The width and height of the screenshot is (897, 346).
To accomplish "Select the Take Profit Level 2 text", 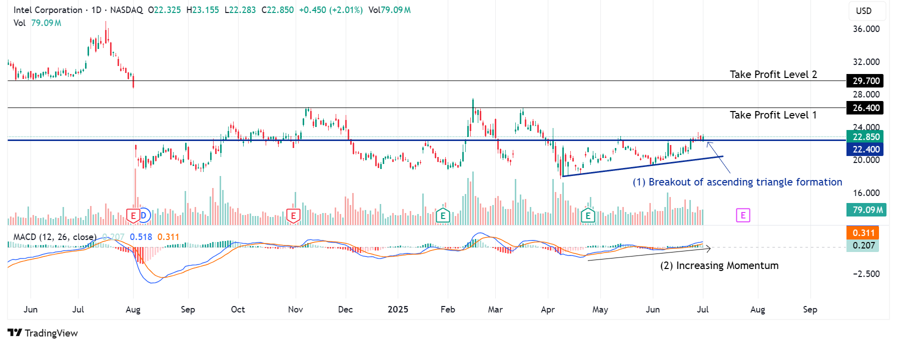I will pyautogui.click(x=773, y=74).
